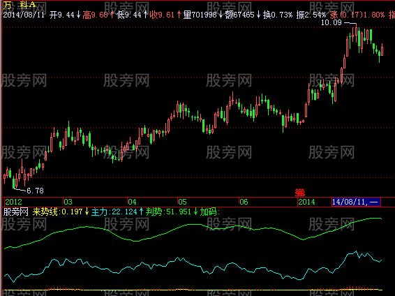The height and width of the screenshot is (296, 395).
Task: Click the highlighted 14/08/11 date box
Action: click(356, 202)
